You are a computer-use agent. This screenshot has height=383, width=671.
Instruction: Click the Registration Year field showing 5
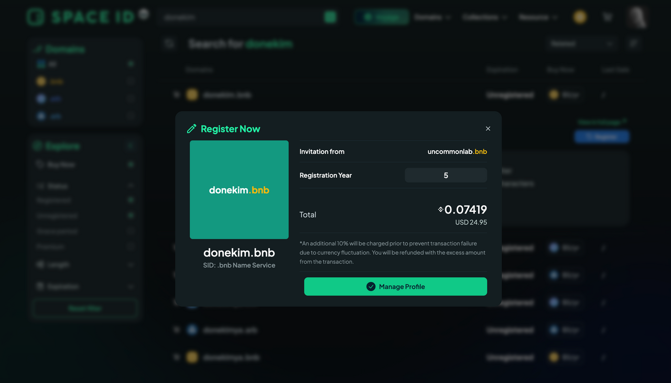pyautogui.click(x=446, y=175)
